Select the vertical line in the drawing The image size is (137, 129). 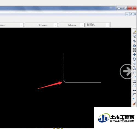pos(63,66)
